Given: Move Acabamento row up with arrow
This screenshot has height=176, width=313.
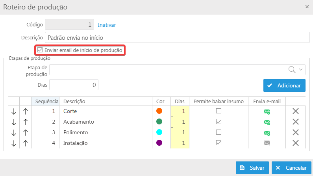Looking at the screenshot, I should click(25, 122).
